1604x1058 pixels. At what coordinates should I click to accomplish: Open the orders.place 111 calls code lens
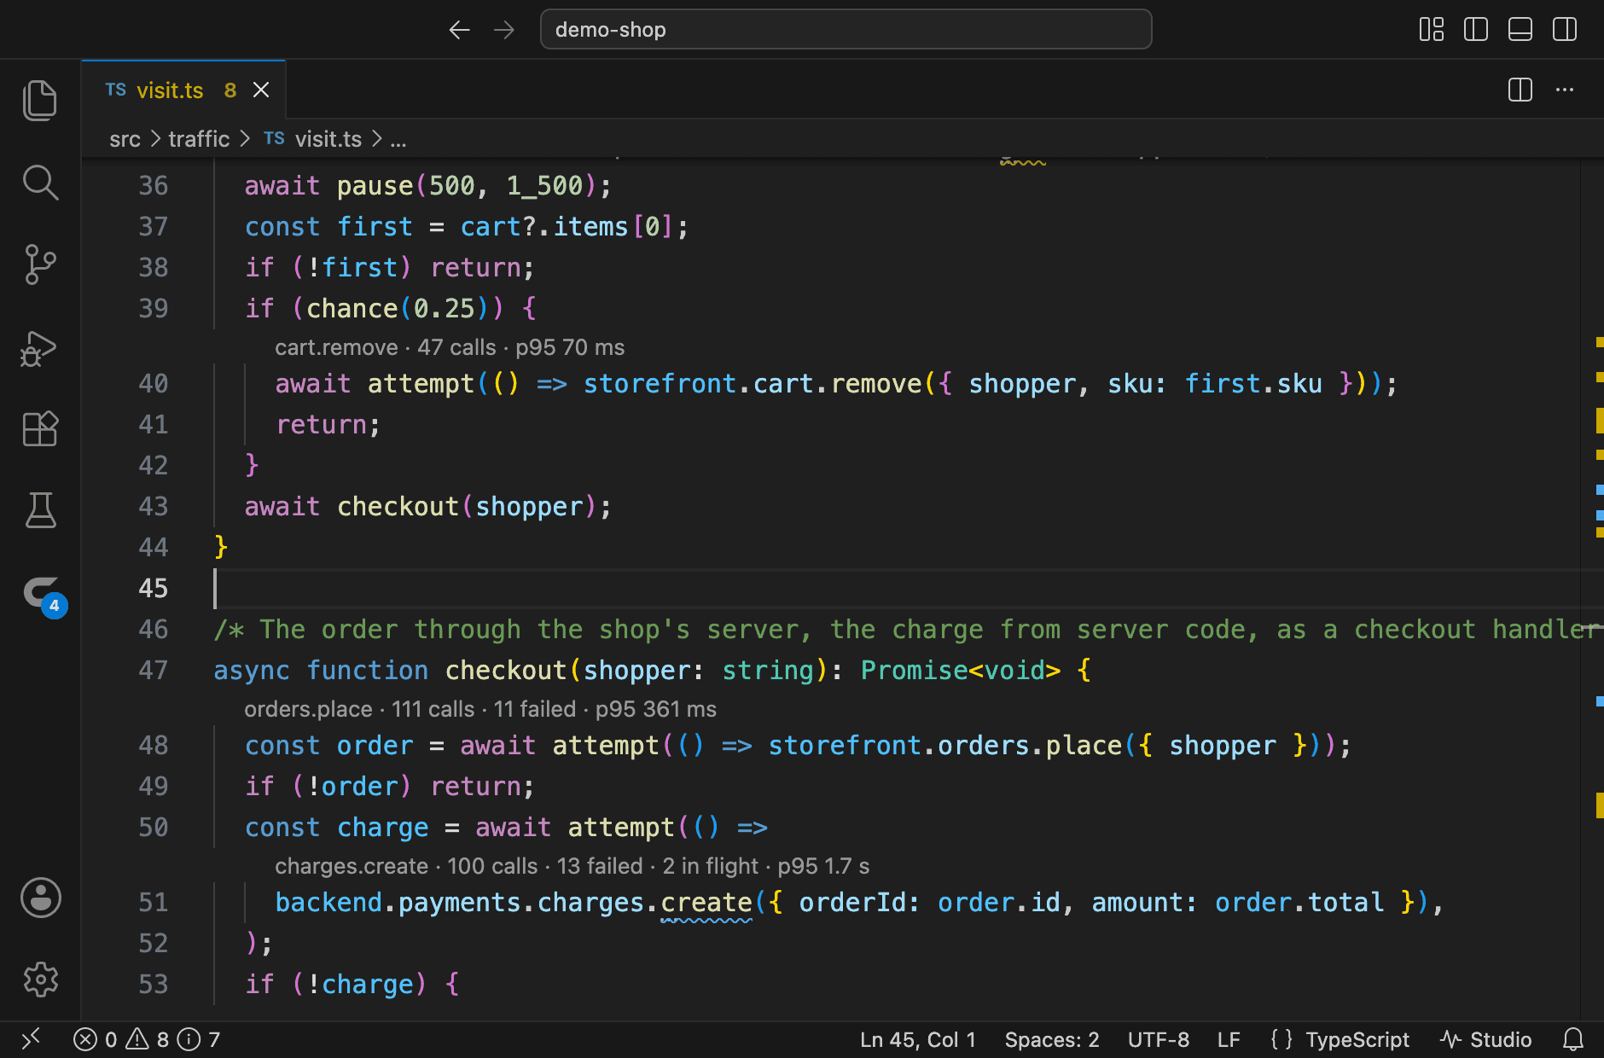(x=480, y=709)
